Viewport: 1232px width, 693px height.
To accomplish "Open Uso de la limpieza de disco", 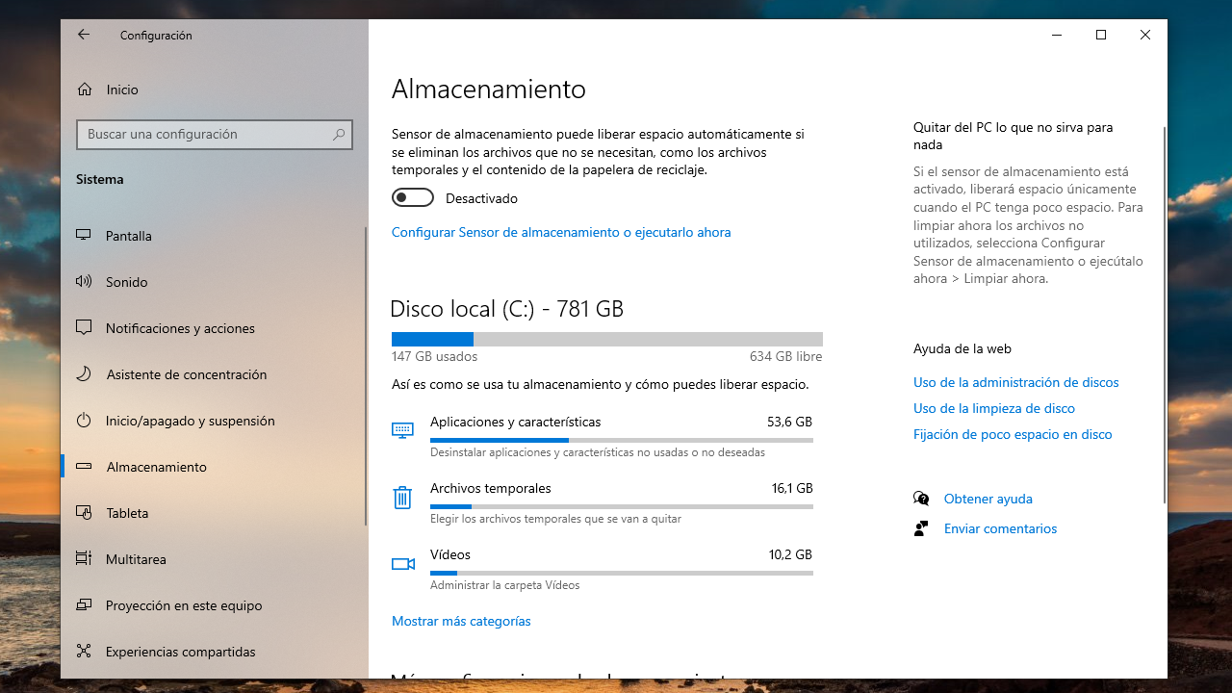I will [x=993, y=408].
